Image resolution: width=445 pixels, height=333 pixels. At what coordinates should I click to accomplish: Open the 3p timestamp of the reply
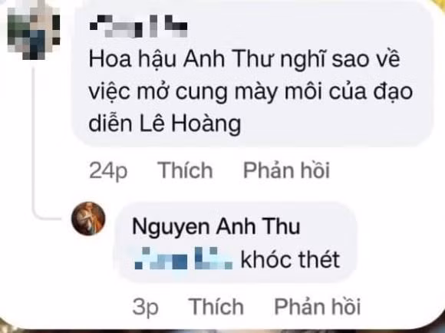[145, 307]
